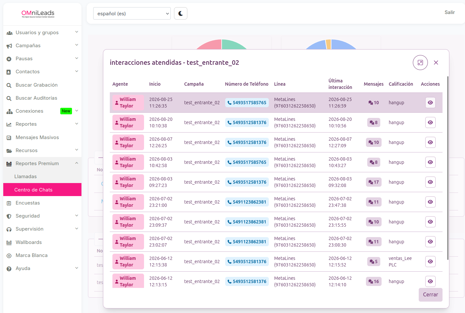The image size is (465, 313).
Task: Click the William Taylor agent badge on the ventas_Lee row
Action: coord(128,262)
